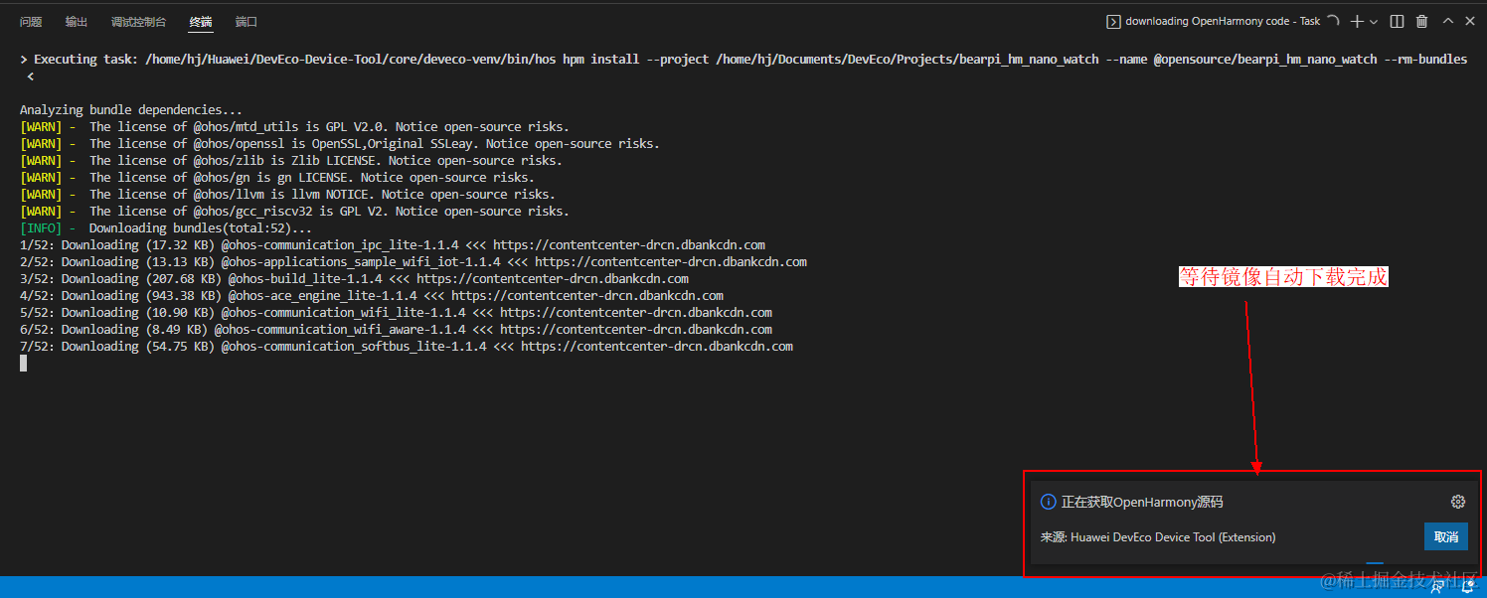Click notification title 正在获取OpenHarmony源码
Viewport: 1487px width, 598px height.
(1142, 502)
